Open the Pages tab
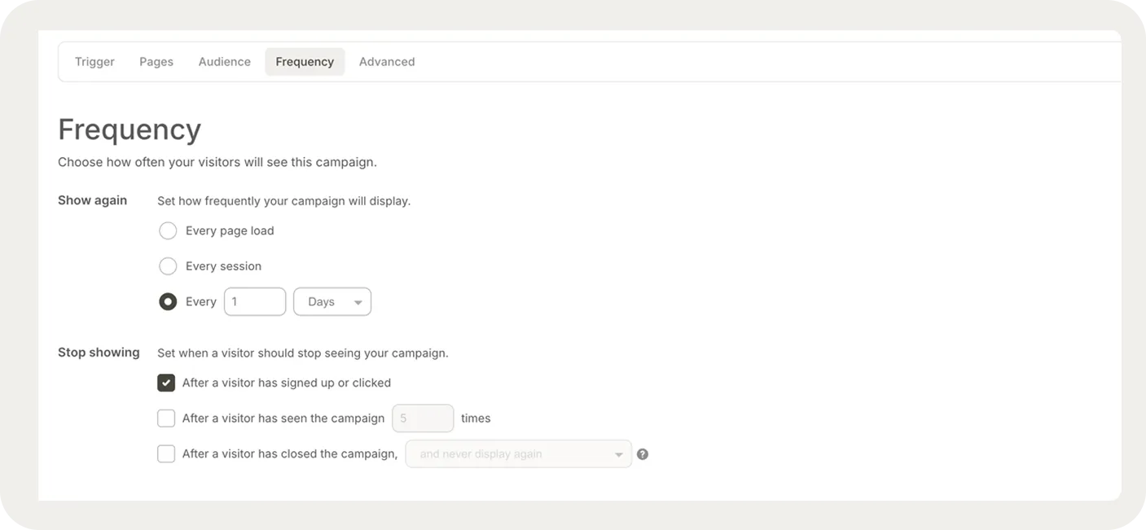Image resolution: width=1146 pixels, height=530 pixels. click(x=156, y=62)
